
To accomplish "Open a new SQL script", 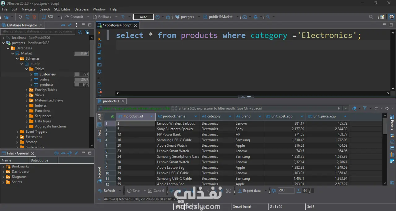I will coord(48,17).
